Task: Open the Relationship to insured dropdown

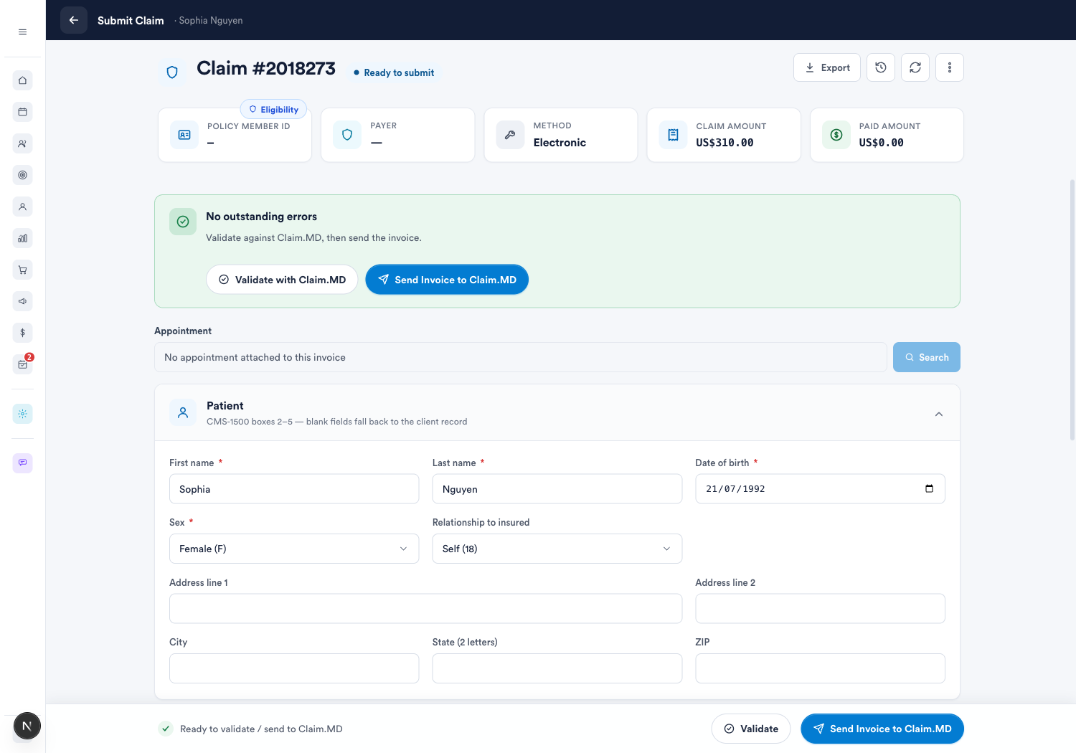Action: click(557, 549)
